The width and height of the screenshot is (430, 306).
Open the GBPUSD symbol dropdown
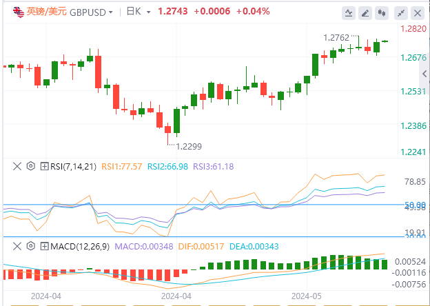110,12
